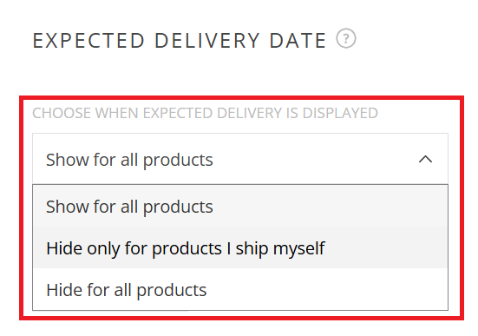Keep delivery date shown for all products
Image resolution: width=478 pixels, height=336 pixels.
point(240,207)
